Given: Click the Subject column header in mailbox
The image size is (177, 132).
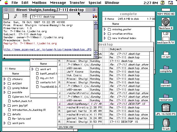Looking at the screenshot, I should 116,49.
